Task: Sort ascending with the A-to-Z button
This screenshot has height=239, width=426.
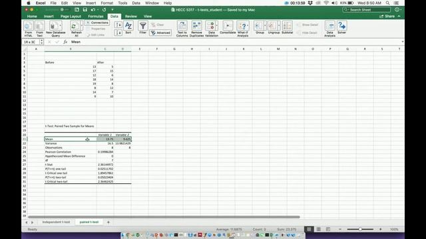Action: (x=118, y=25)
